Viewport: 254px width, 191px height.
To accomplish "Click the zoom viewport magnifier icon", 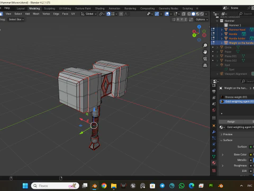I will [205, 46].
